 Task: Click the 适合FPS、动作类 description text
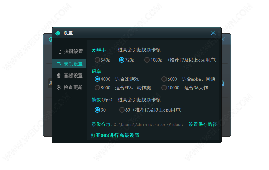(133, 88)
